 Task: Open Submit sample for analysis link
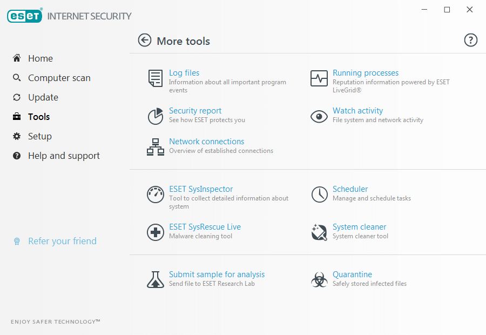(217, 274)
